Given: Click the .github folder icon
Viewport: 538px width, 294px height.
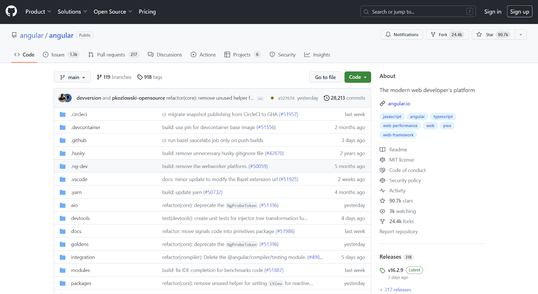Looking at the screenshot, I should (63, 140).
